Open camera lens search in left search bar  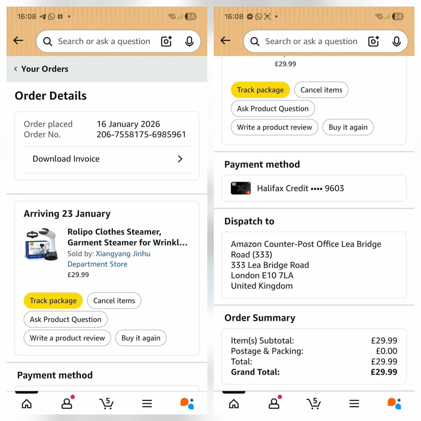(167, 41)
